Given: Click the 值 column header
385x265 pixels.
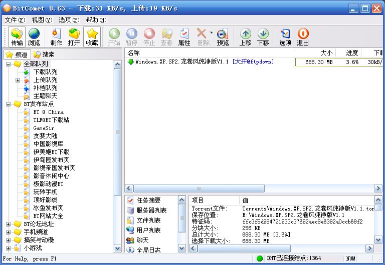Looking at the screenshot, I should click(307, 200).
